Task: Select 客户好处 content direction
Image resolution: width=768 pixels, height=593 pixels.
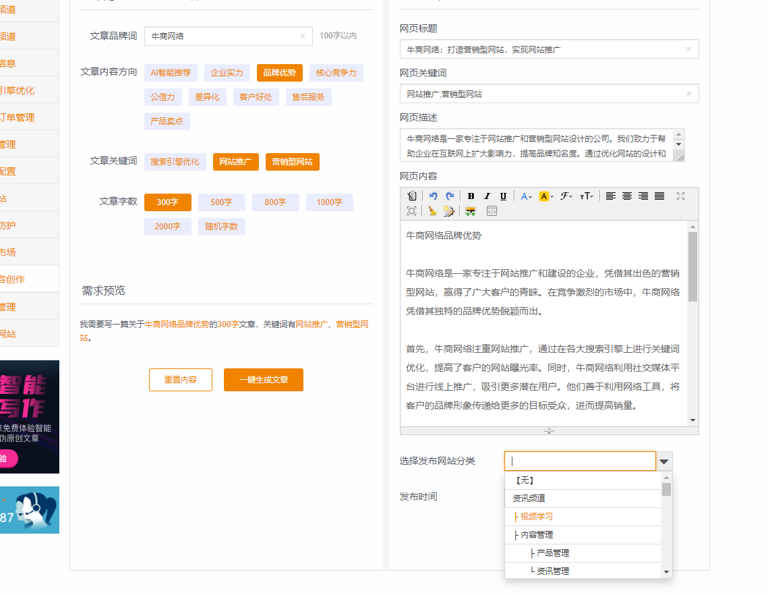Action: [x=256, y=97]
